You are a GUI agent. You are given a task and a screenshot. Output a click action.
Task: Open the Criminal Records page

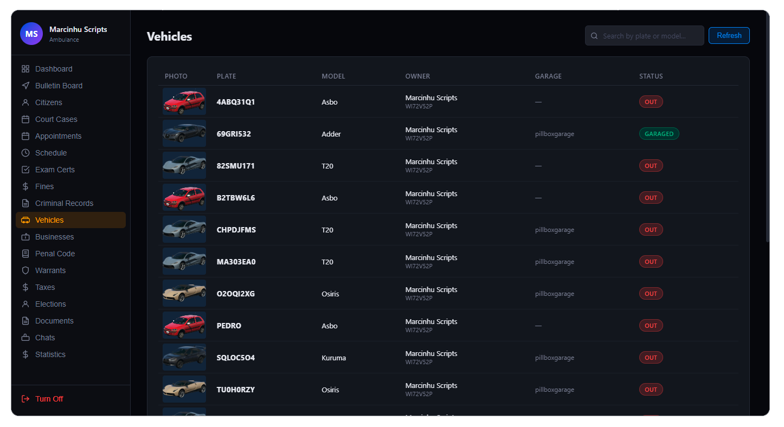click(x=64, y=203)
